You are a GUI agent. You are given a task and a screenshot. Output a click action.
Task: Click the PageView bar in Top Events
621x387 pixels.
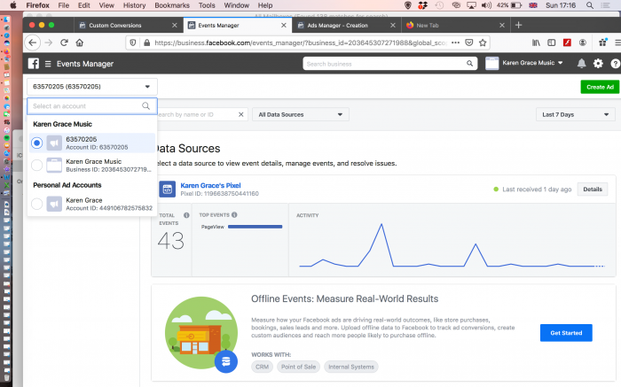[x=255, y=227]
